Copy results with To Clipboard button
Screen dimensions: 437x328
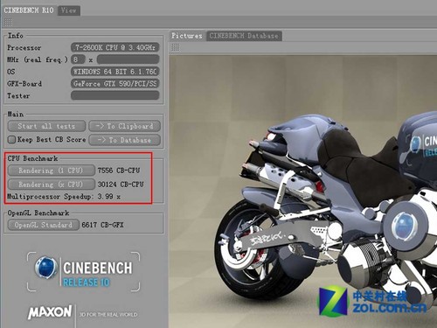pos(125,126)
